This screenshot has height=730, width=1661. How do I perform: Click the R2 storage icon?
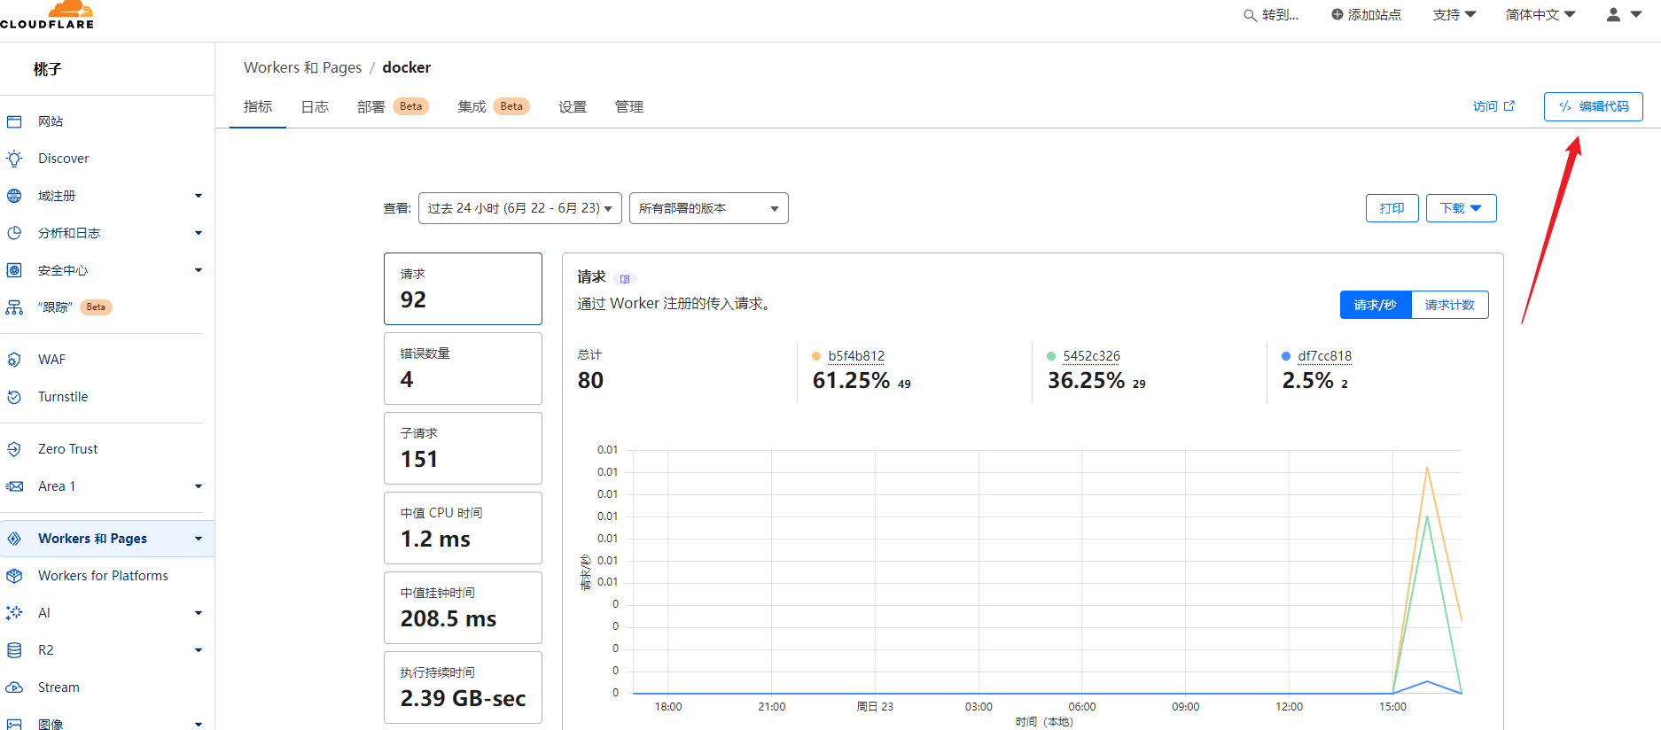14,650
